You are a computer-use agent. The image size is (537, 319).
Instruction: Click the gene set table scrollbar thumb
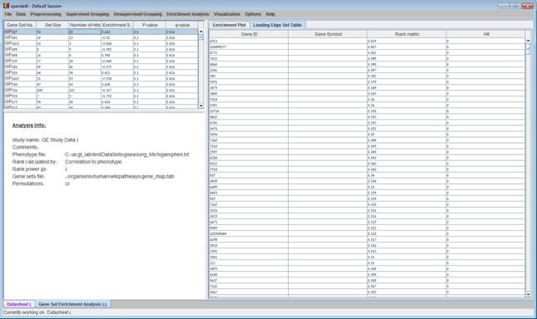201,37
